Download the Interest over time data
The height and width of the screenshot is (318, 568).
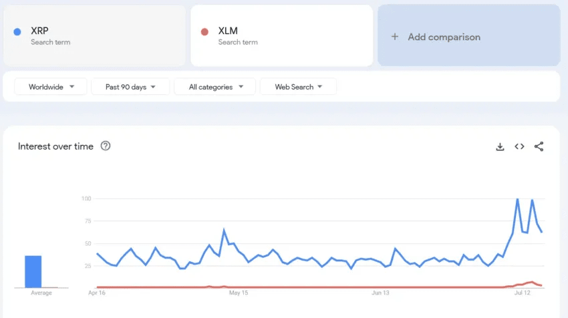point(500,147)
